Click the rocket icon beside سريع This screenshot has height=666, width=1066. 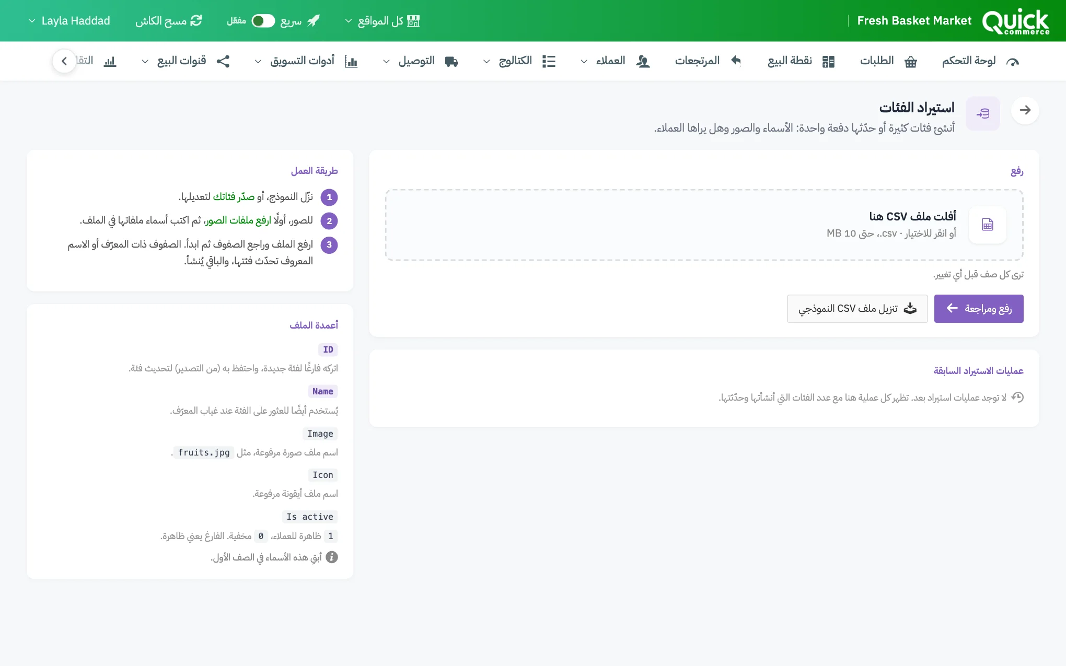tap(314, 21)
